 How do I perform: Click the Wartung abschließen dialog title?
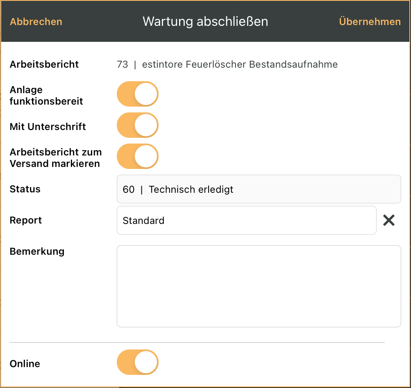pos(205,21)
